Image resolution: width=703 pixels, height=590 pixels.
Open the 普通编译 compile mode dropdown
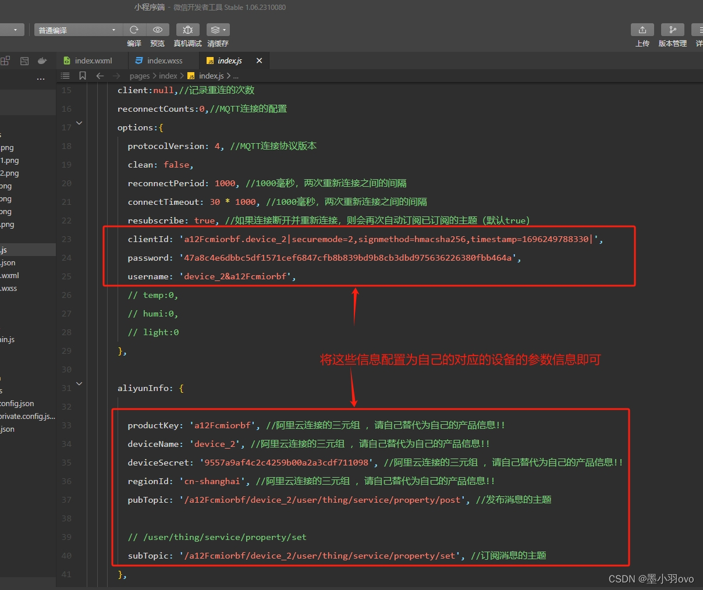coord(78,30)
